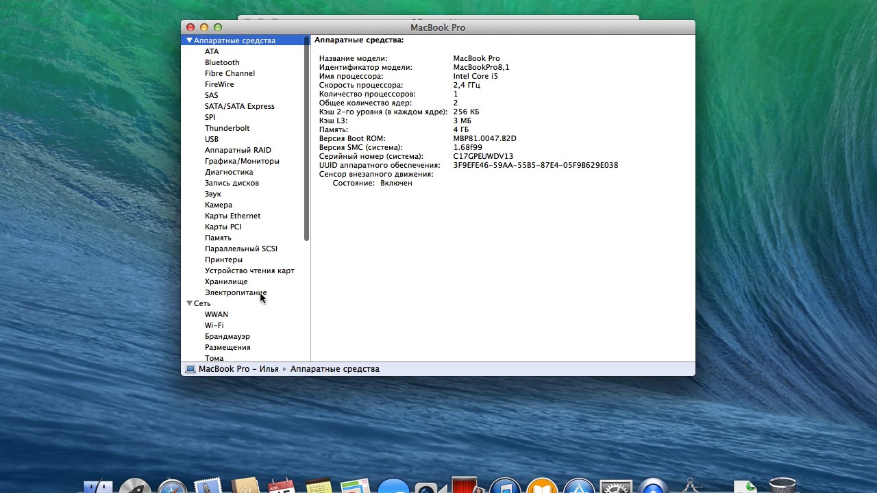The width and height of the screenshot is (877, 493).
Task: Open Trash in the dock
Action: [x=782, y=485]
